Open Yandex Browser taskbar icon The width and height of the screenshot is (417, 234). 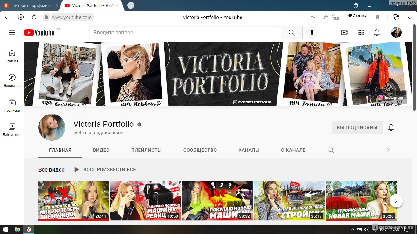pos(28,229)
